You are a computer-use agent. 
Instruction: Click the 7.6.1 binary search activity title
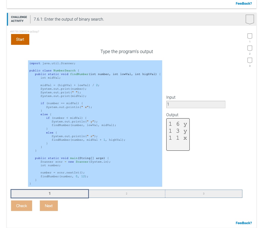click(68, 19)
